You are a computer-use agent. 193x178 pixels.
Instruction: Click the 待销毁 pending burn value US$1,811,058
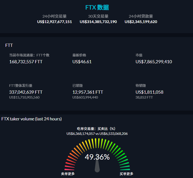pyautogui.click(x=149, y=92)
